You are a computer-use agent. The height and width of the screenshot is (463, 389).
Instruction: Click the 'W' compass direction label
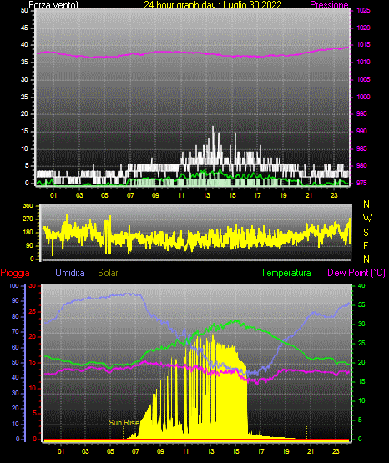pos(367,219)
